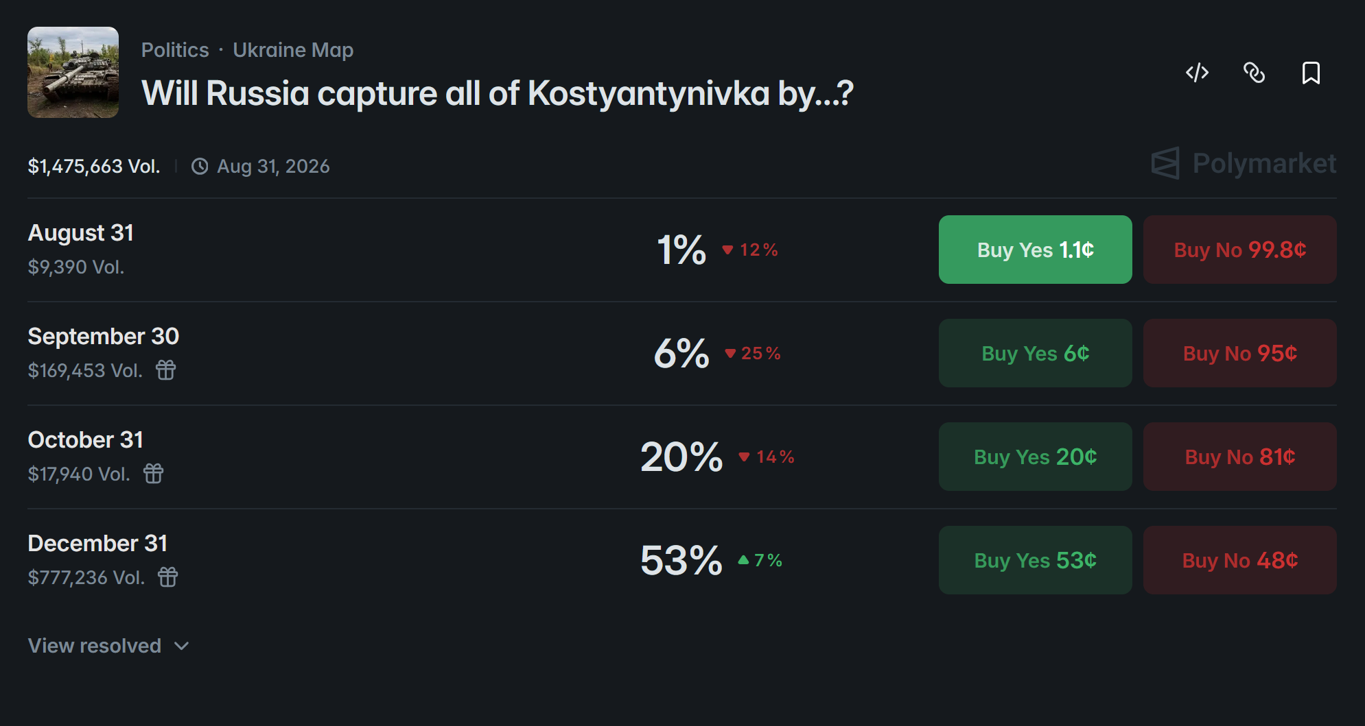Viewport: 1365px width, 726px height.
Task: Click the September 30 rewards gift icon
Action: [x=166, y=370]
